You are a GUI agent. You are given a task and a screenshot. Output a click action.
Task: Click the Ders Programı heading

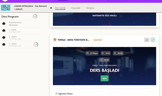click(x=10, y=17)
